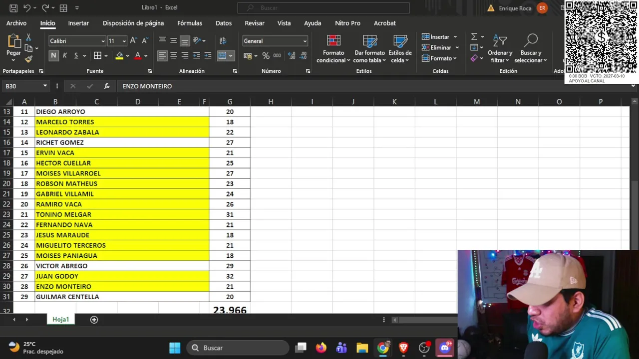Viewport: 639px width, 359px height.
Task: Click cell containing JUAN GODOY
Action: click(x=122, y=276)
